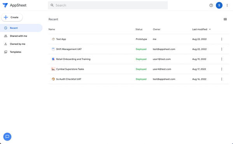Click the Status column header
This screenshot has height=144, width=233.
tap(139, 29)
